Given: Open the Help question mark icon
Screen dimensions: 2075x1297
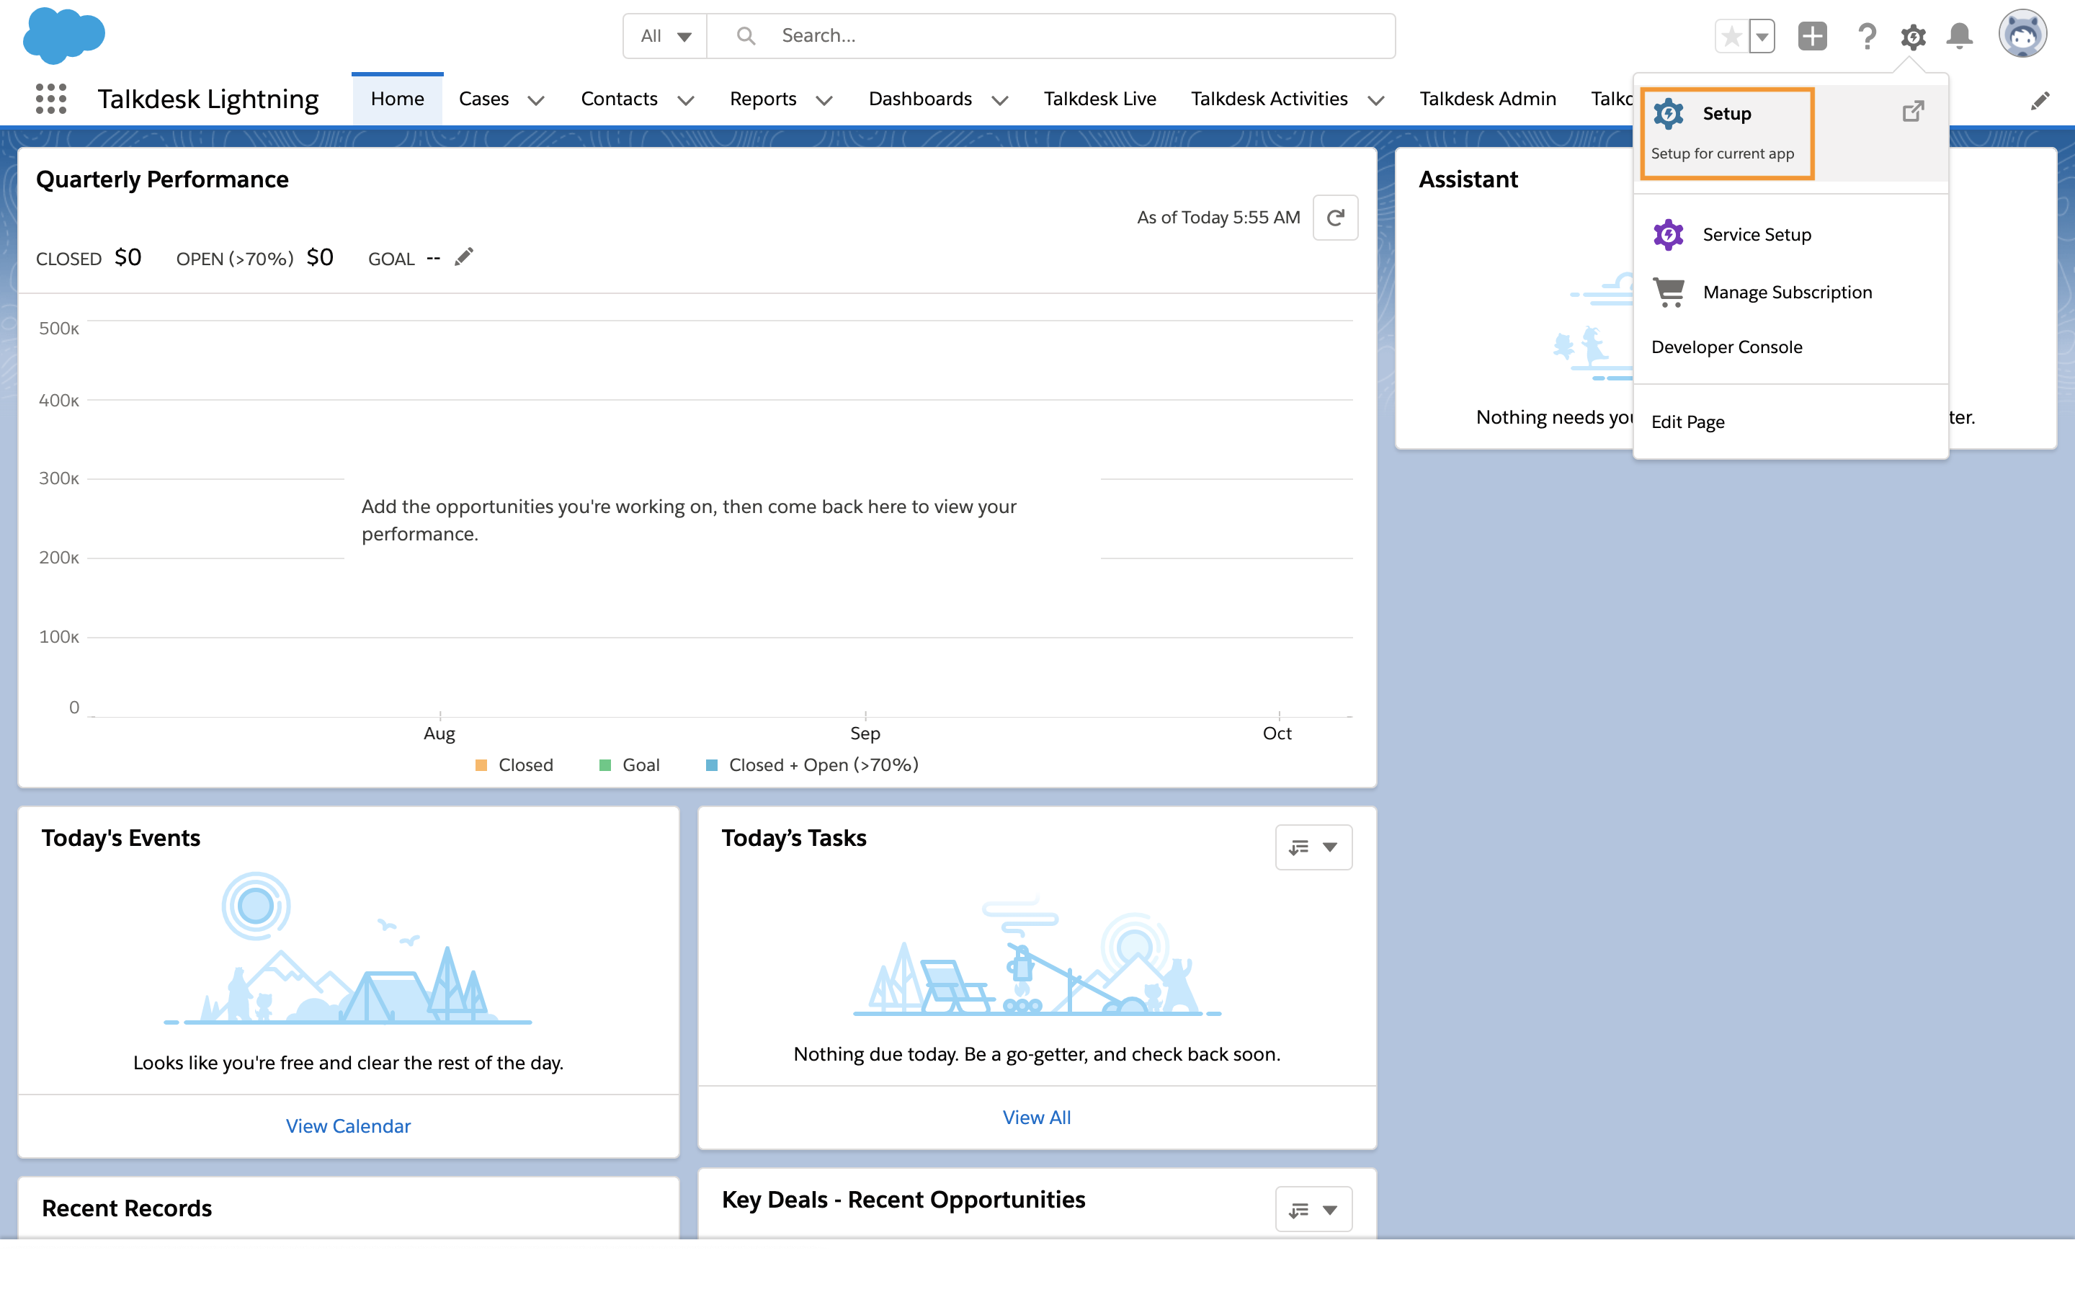Looking at the screenshot, I should pyautogui.click(x=1867, y=36).
